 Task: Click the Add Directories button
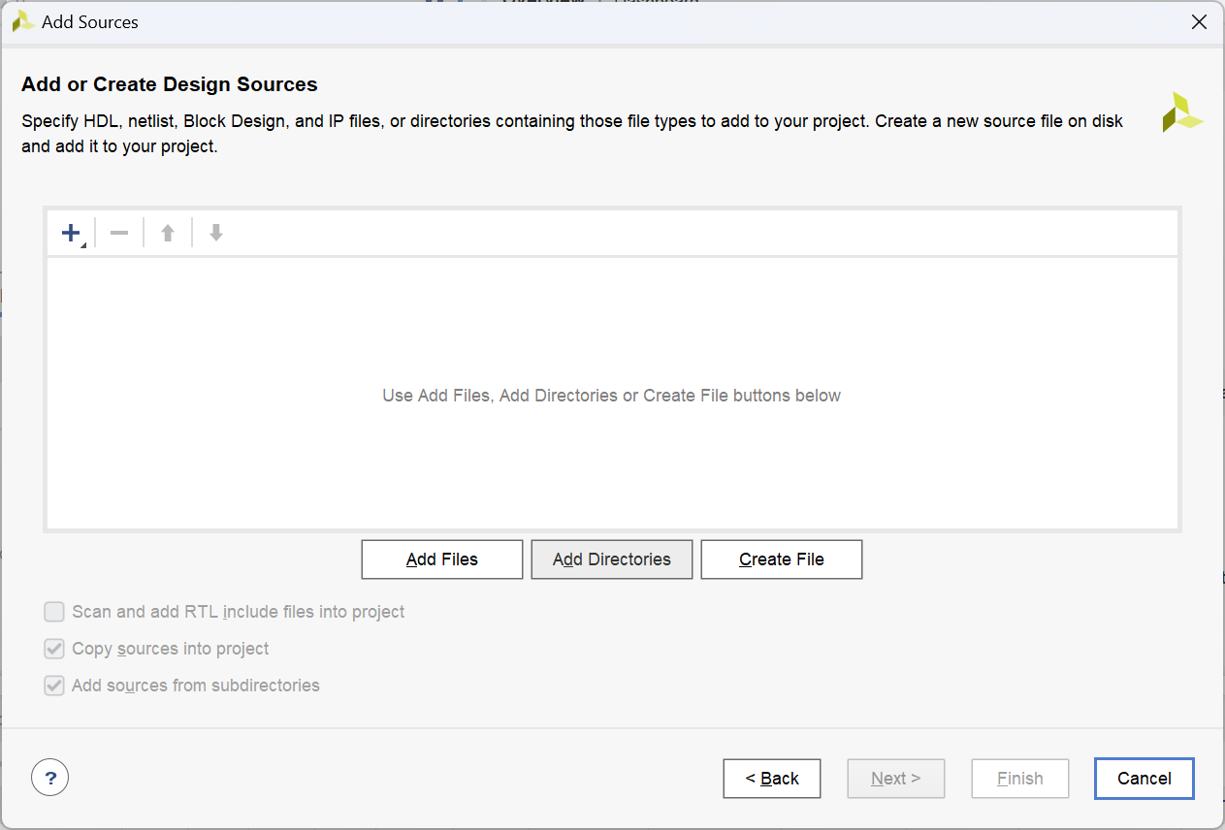(x=612, y=559)
